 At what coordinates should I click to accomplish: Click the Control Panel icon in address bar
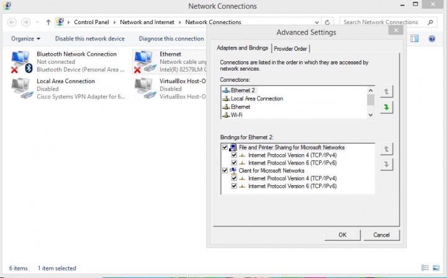60,22
